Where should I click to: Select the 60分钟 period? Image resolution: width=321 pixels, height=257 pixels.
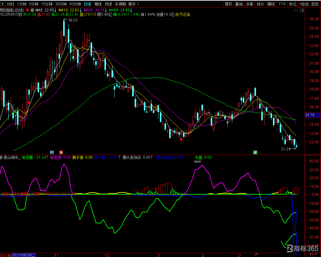[x=75, y=4]
